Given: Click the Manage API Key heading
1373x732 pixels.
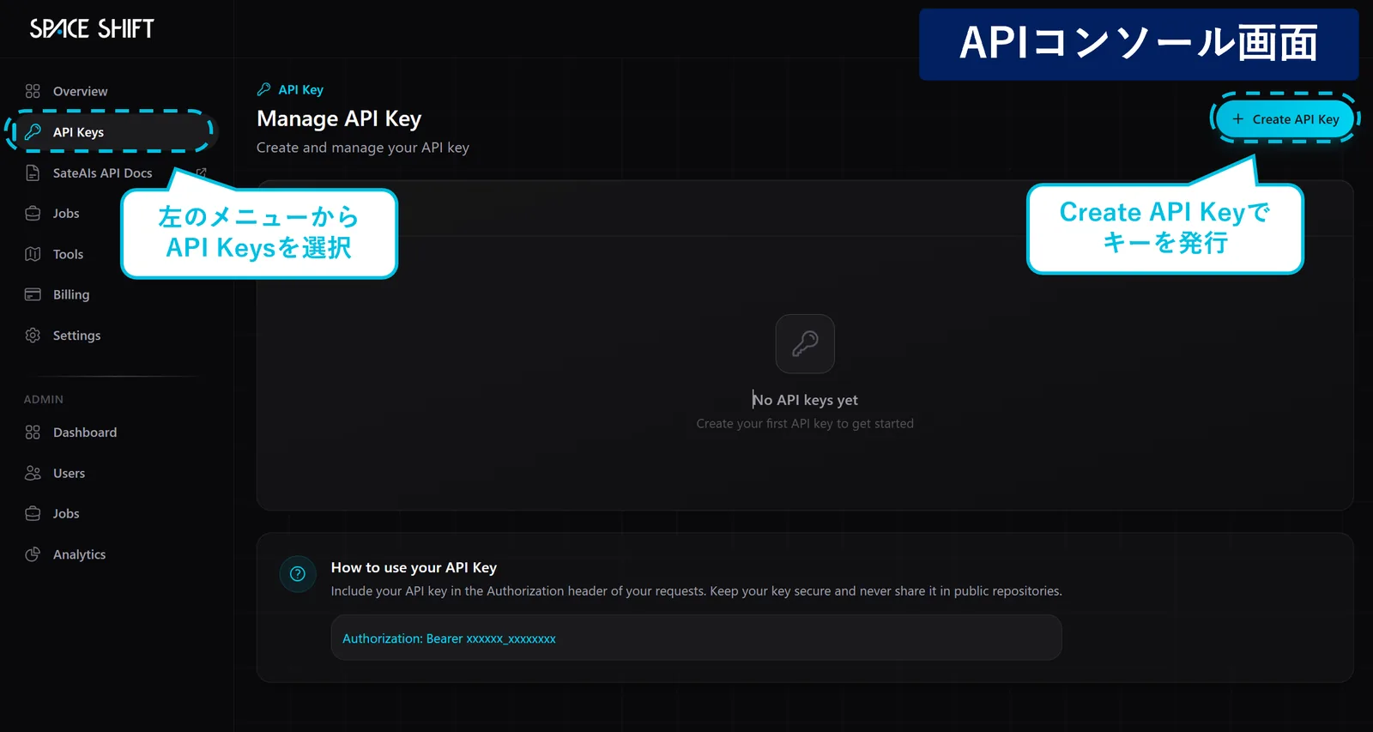Looking at the screenshot, I should 339,118.
